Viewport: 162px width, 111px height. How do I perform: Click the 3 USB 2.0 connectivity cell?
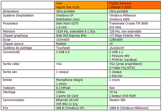tap(81, 56)
